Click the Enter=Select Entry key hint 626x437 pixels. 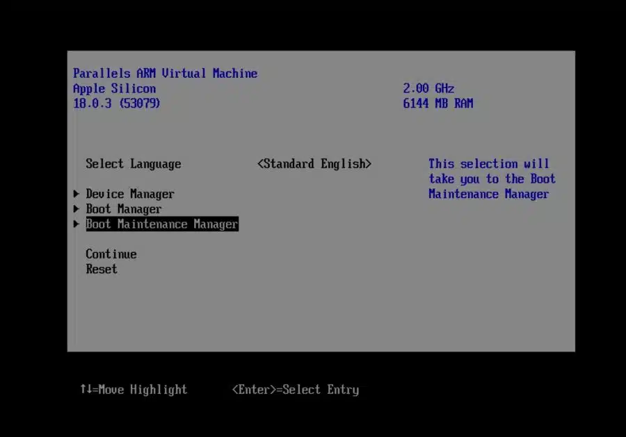tap(296, 390)
